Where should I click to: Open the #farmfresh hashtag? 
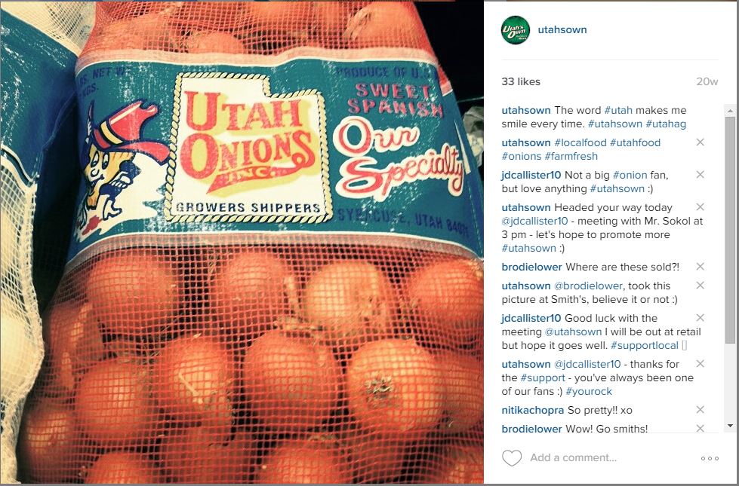point(571,156)
